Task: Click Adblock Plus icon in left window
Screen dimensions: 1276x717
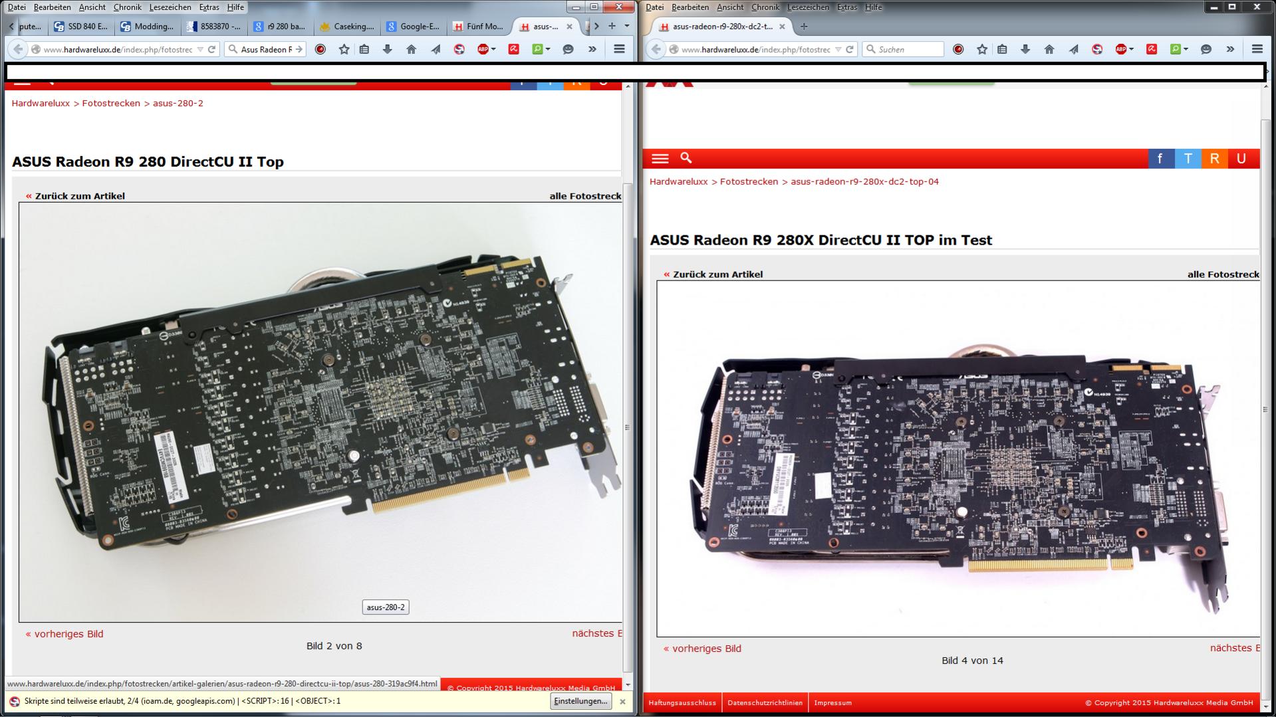Action: pos(483,49)
